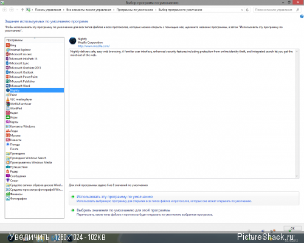Choose Microsoft Access from the list
Viewport: 304px width, 243px height.
point(19,54)
